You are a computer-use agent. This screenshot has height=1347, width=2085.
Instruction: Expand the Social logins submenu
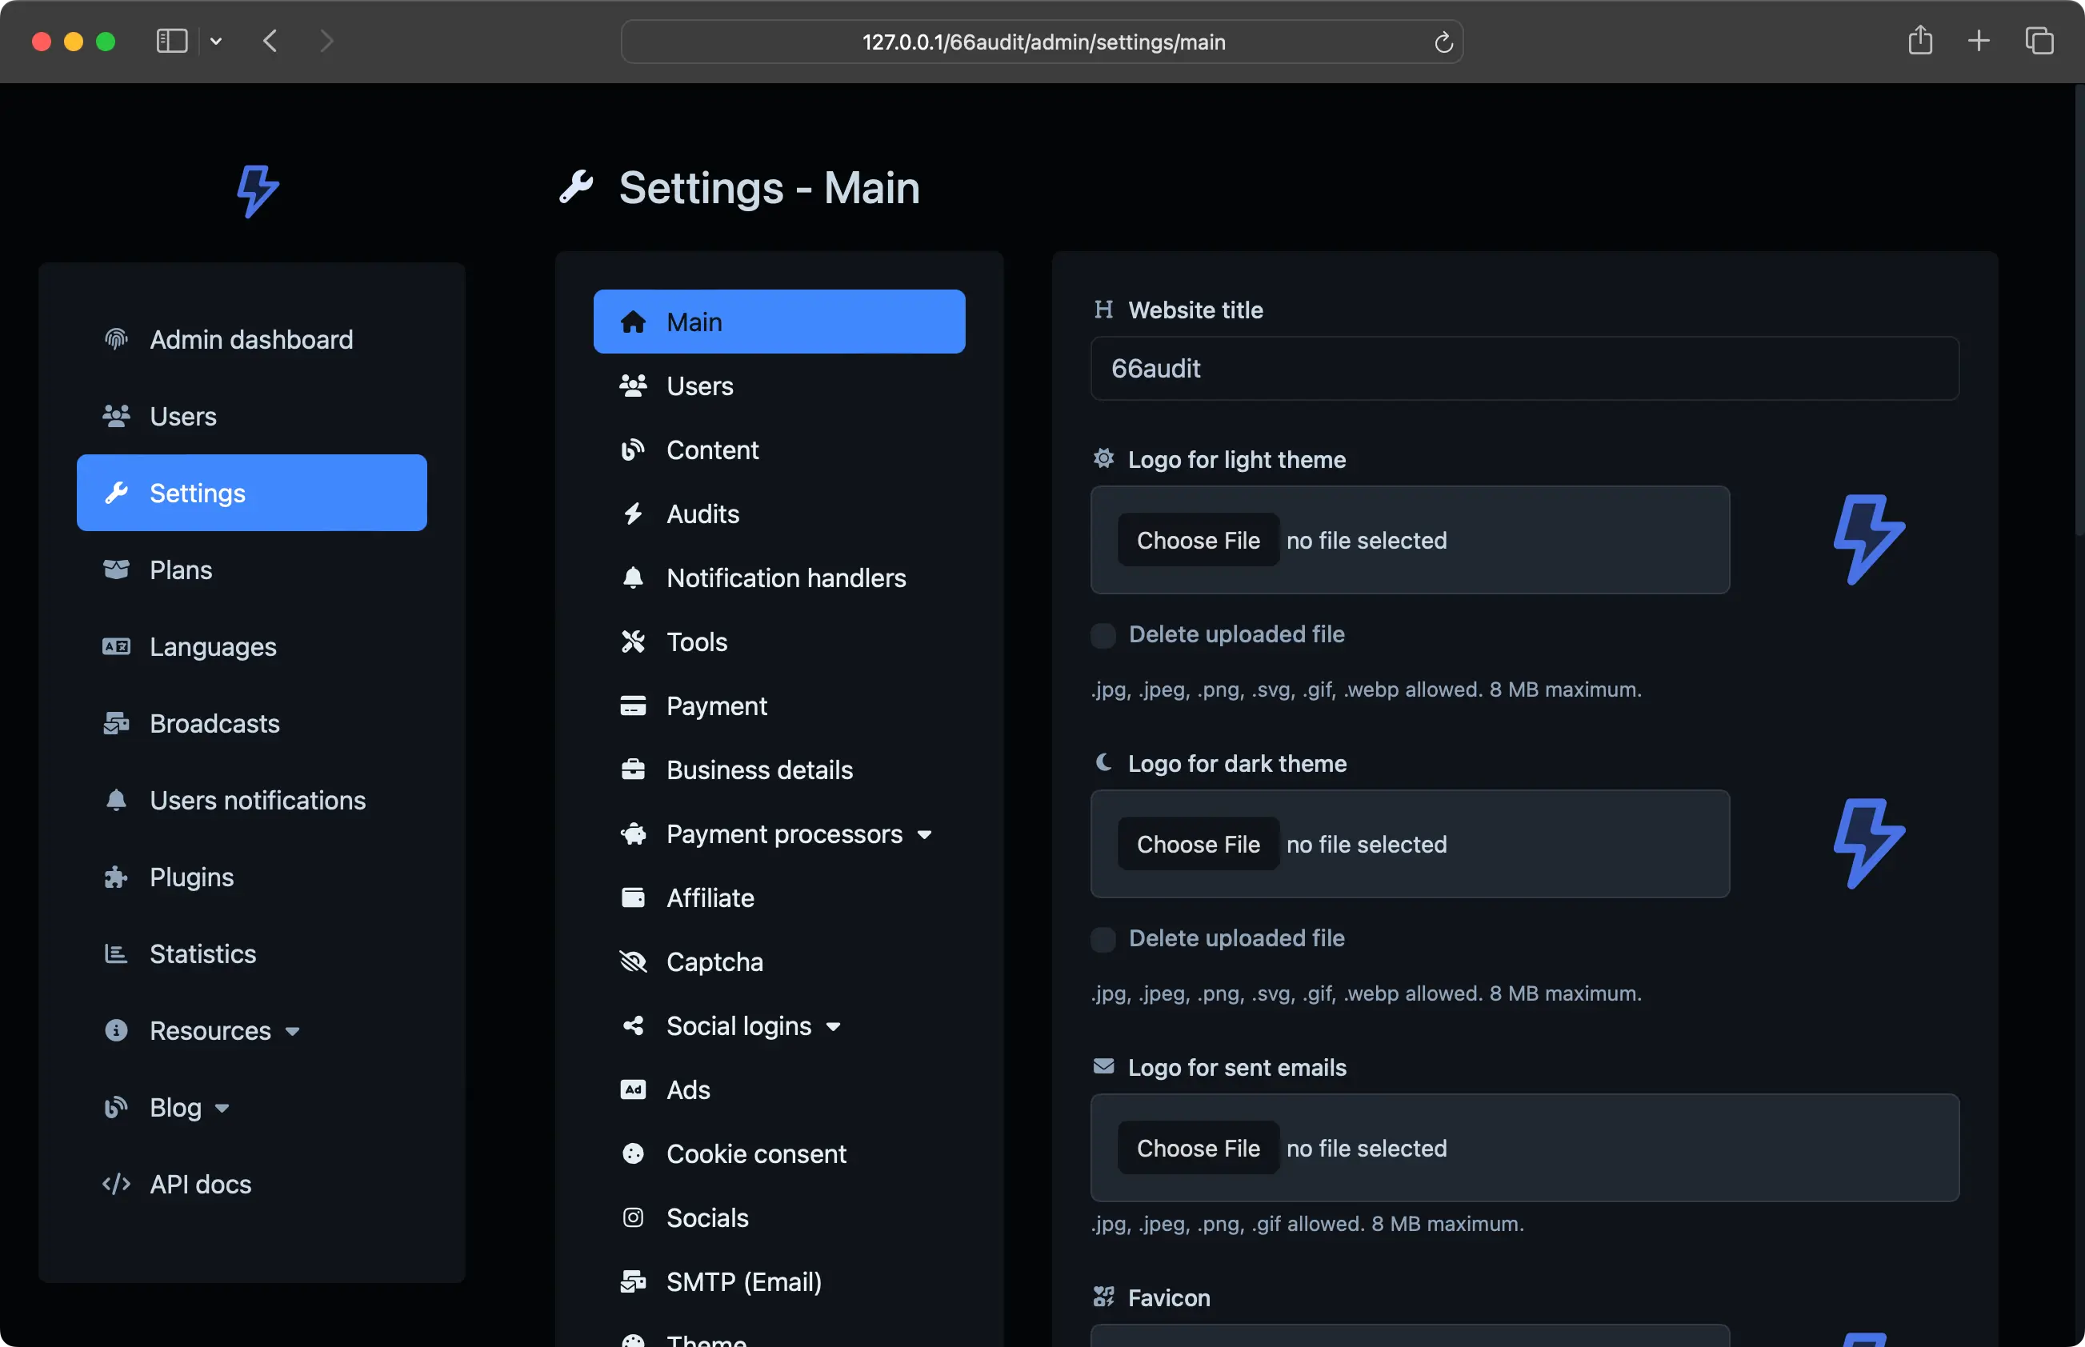coord(833,1027)
